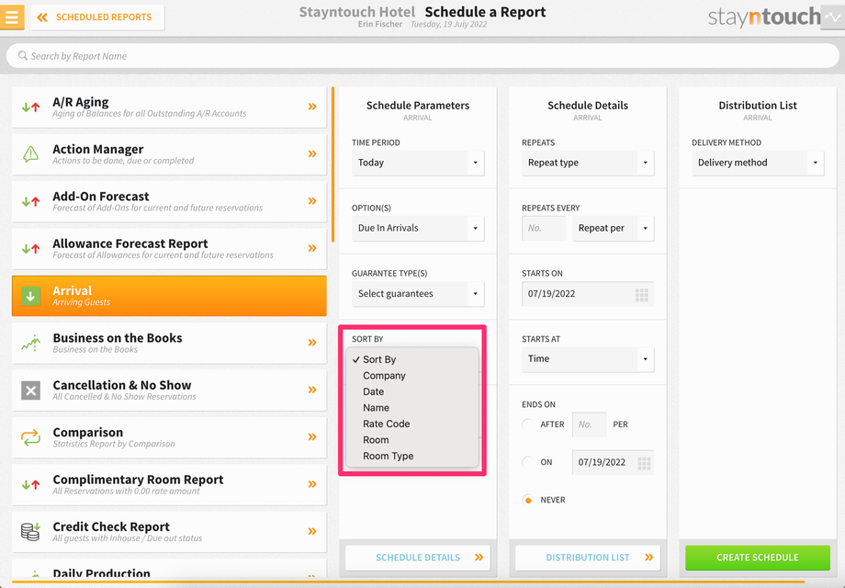Select the NEVER radio button

(528, 500)
